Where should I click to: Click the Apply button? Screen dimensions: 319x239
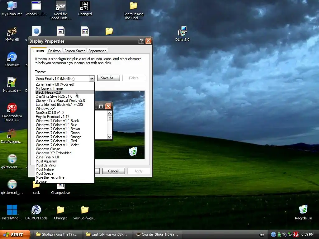[139, 171]
